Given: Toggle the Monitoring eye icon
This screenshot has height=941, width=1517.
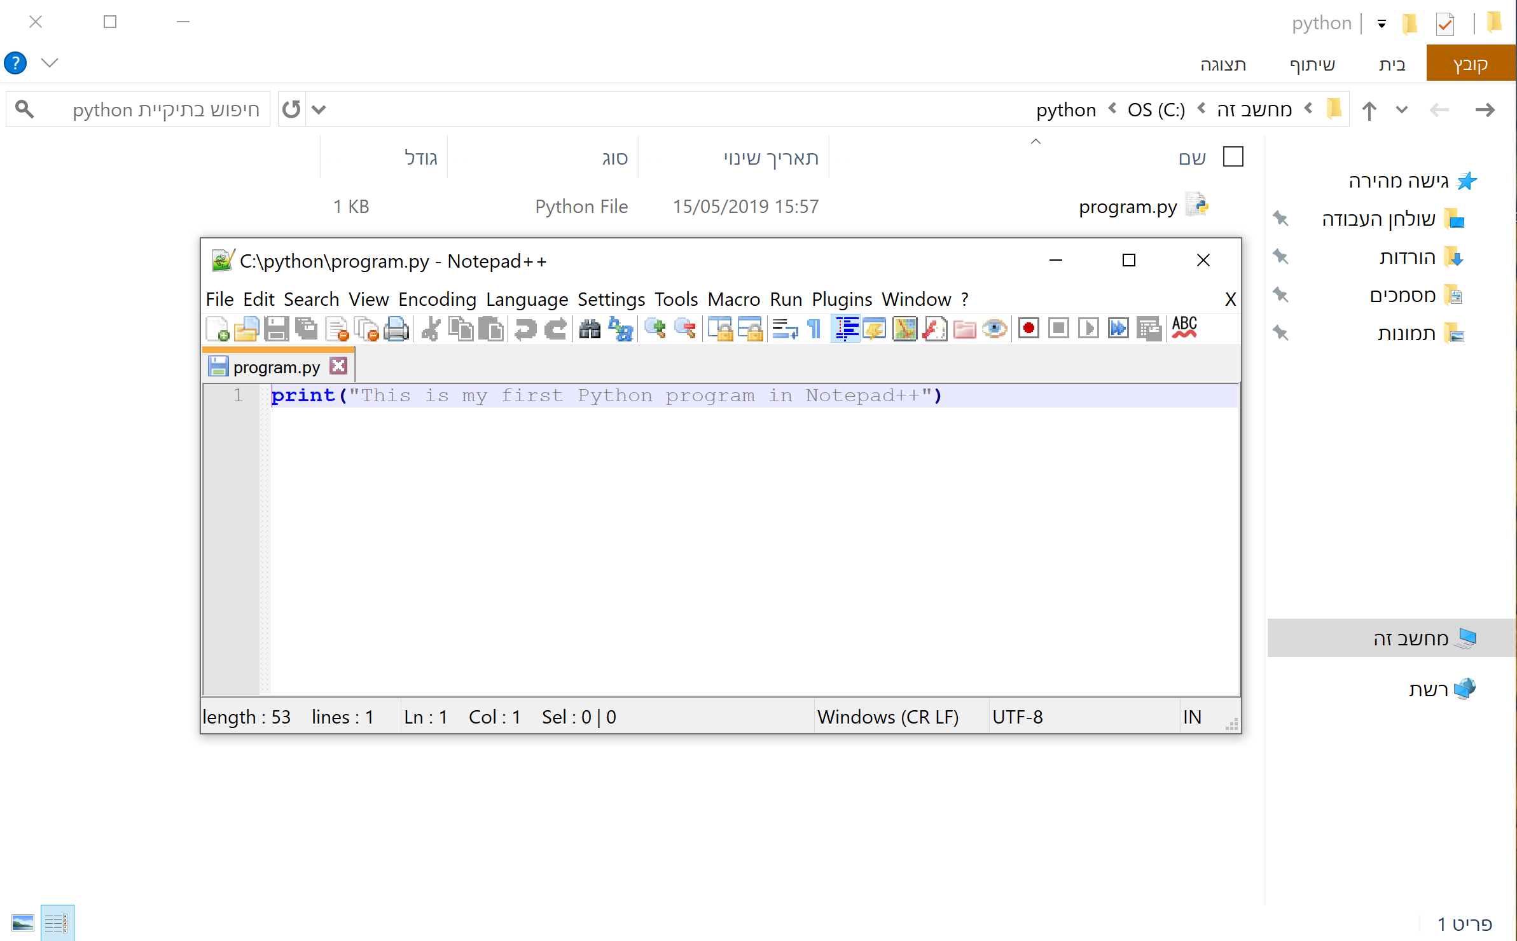Looking at the screenshot, I should (x=995, y=329).
